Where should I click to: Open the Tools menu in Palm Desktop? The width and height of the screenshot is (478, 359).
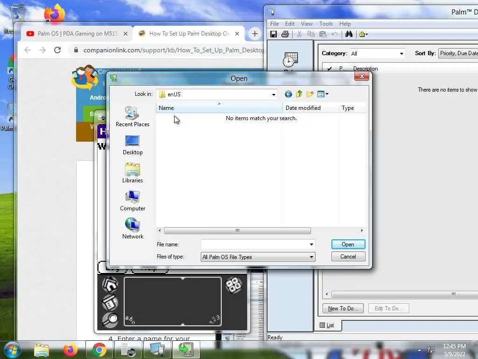[x=326, y=23]
